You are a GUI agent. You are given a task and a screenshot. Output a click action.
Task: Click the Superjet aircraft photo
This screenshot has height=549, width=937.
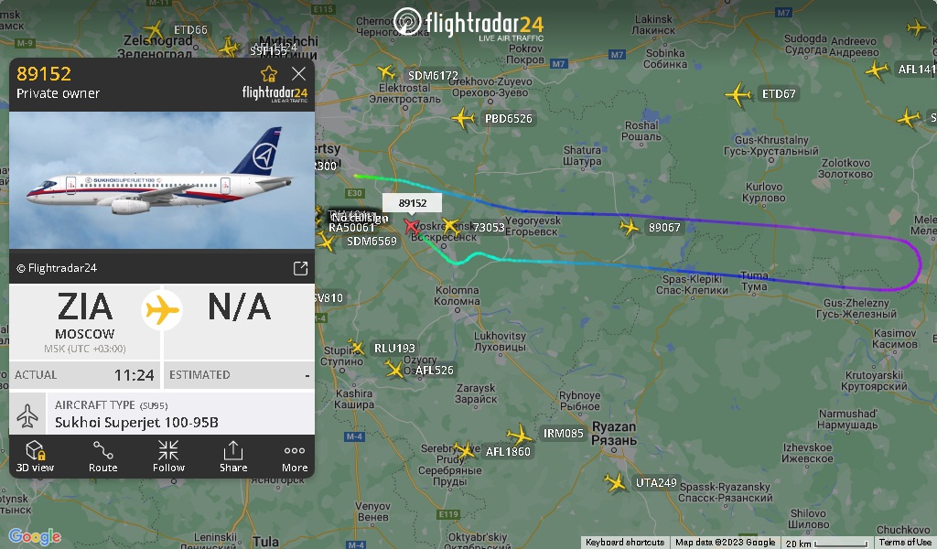click(162, 180)
